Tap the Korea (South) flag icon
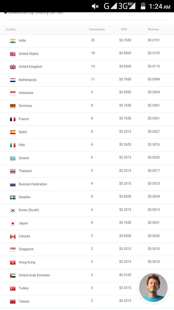The height and width of the screenshot is (310, 174). pos(13,210)
